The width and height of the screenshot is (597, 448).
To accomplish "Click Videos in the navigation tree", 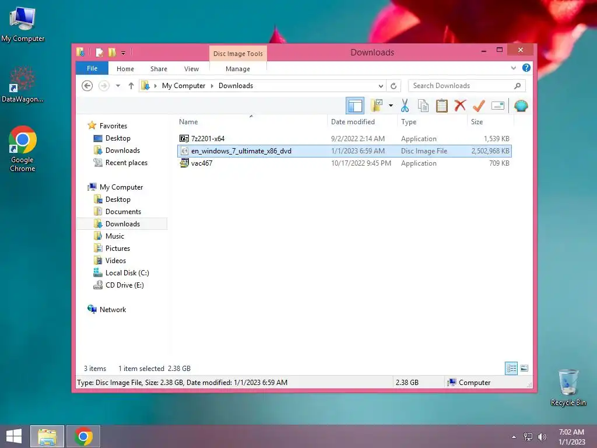I will pyautogui.click(x=115, y=261).
